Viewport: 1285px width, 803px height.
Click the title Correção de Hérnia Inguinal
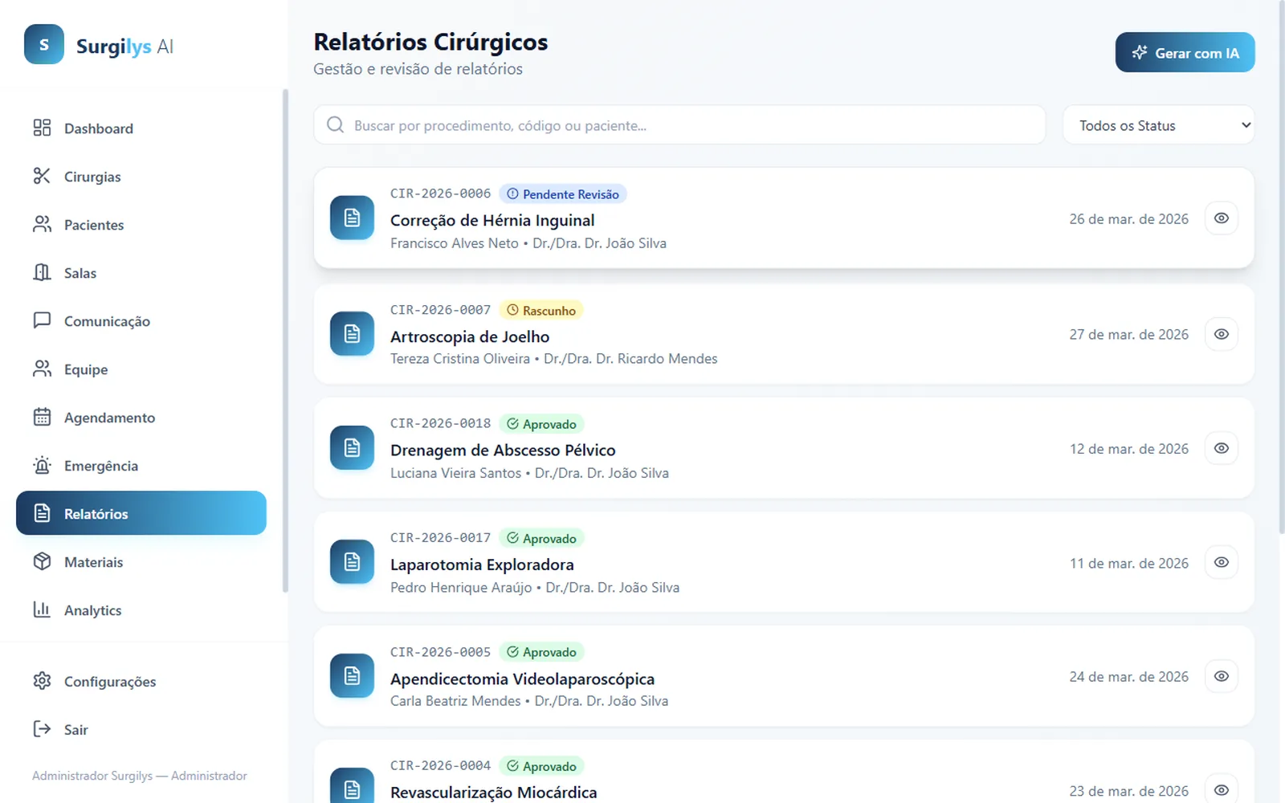pos(492,220)
